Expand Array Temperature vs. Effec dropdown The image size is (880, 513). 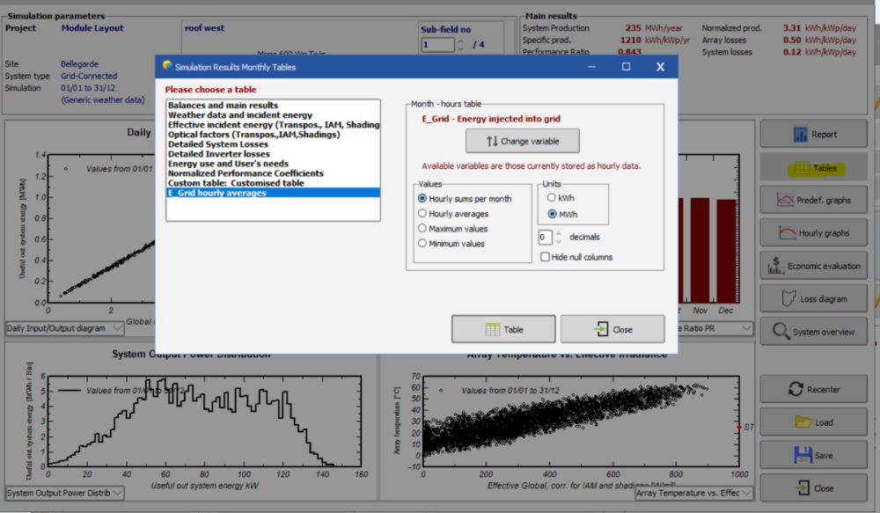click(695, 494)
